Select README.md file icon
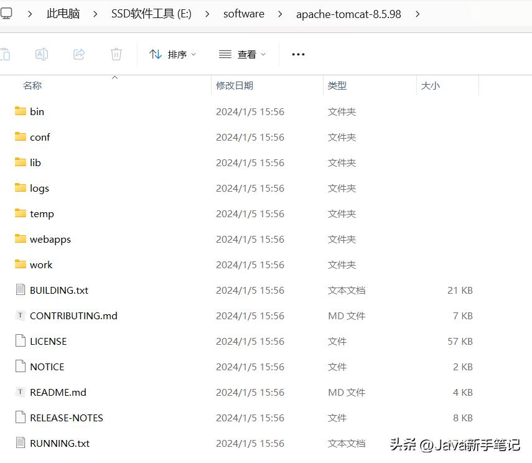The width and height of the screenshot is (532, 463). pyautogui.click(x=21, y=392)
